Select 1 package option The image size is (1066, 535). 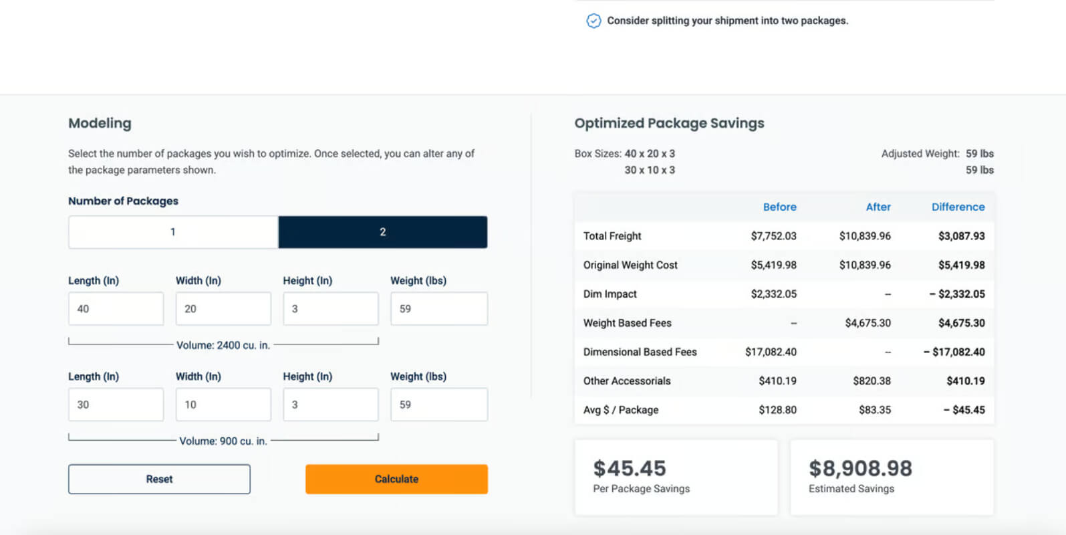pos(173,232)
